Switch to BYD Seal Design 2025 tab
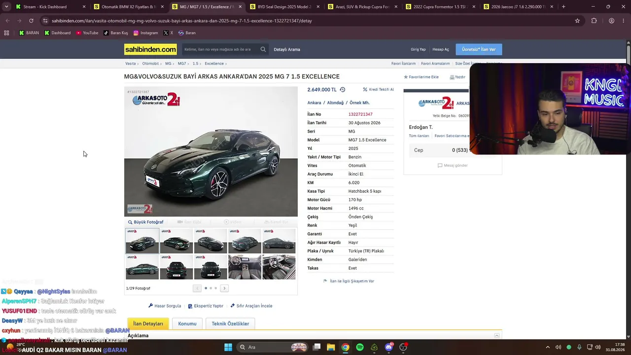 (x=284, y=7)
